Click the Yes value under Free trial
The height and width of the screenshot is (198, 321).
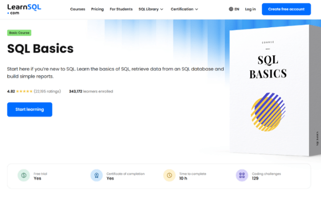pos(38,179)
